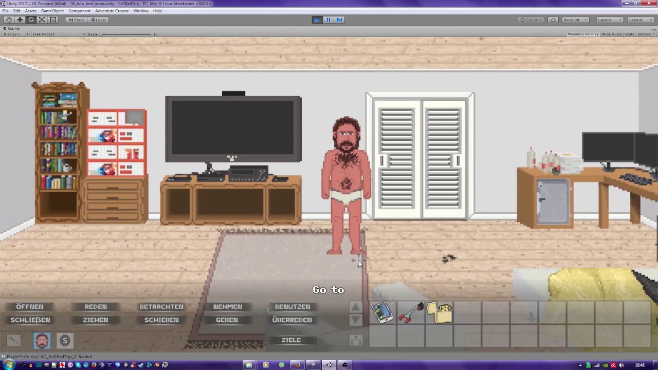658x370 pixels.
Task: Toggle the Pivot handle position
Action: [x=76, y=20]
